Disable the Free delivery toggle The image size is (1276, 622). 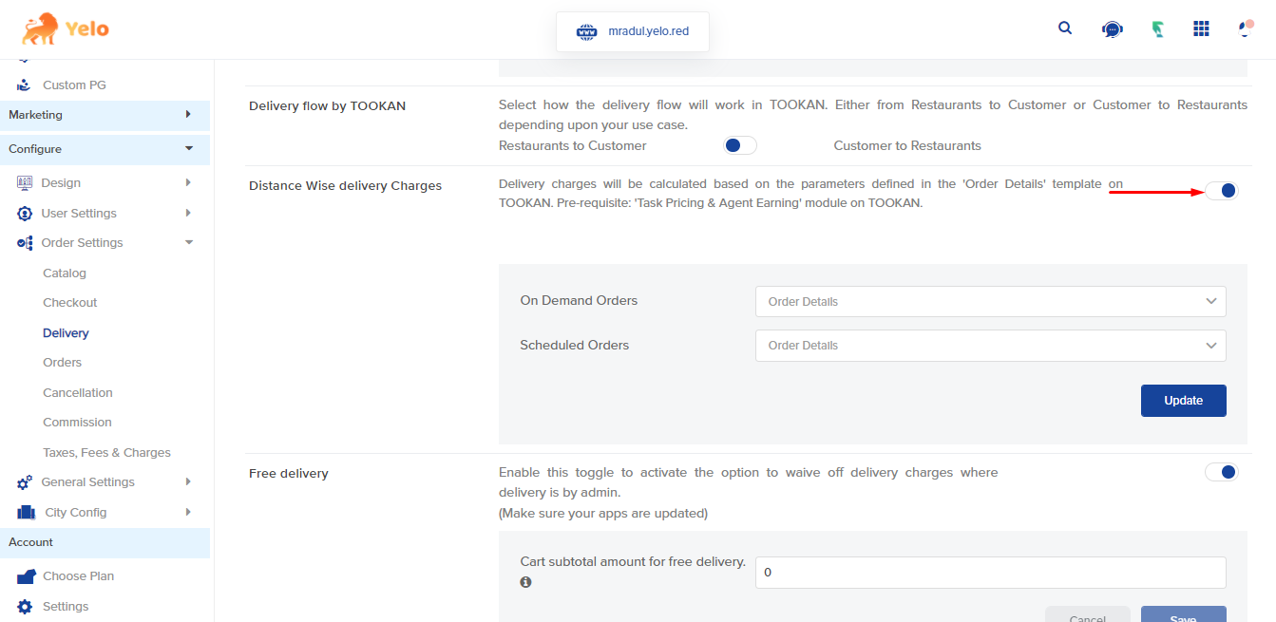pyautogui.click(x=1221, y=472)
